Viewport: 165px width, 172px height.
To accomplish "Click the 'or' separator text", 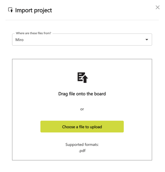I will click(x=82, y=109).
